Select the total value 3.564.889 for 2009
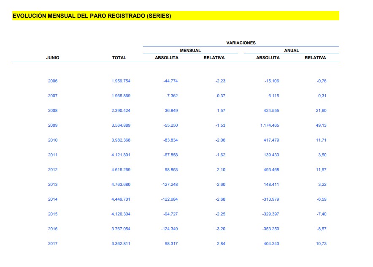Image resolution: width=373 pixels, height=267 pixels. coord(121,125)
